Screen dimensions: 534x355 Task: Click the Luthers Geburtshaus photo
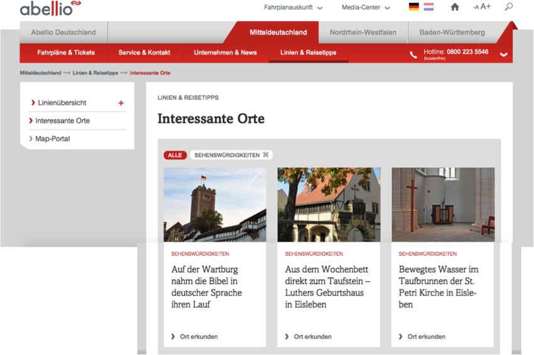pos(329,204)
